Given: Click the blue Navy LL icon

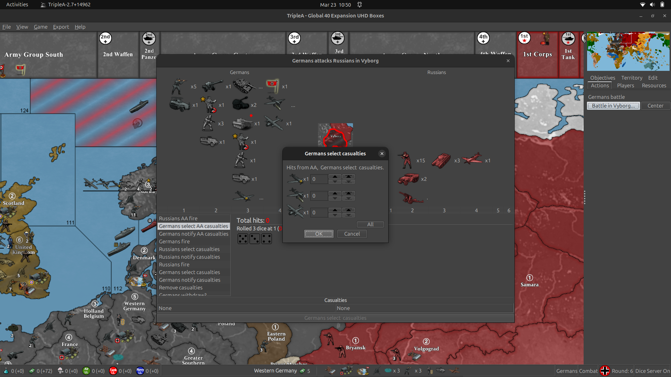Looking at the screenshot, I should point(140,371).
